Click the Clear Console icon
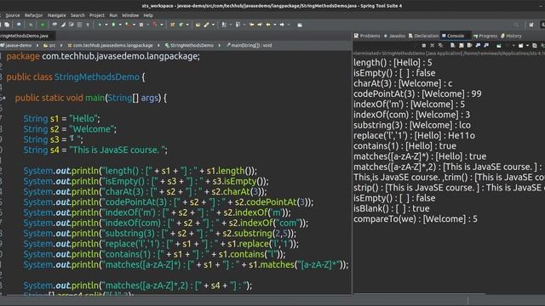The width and height of the screenshot is (545, 306). tap(452, 45)
